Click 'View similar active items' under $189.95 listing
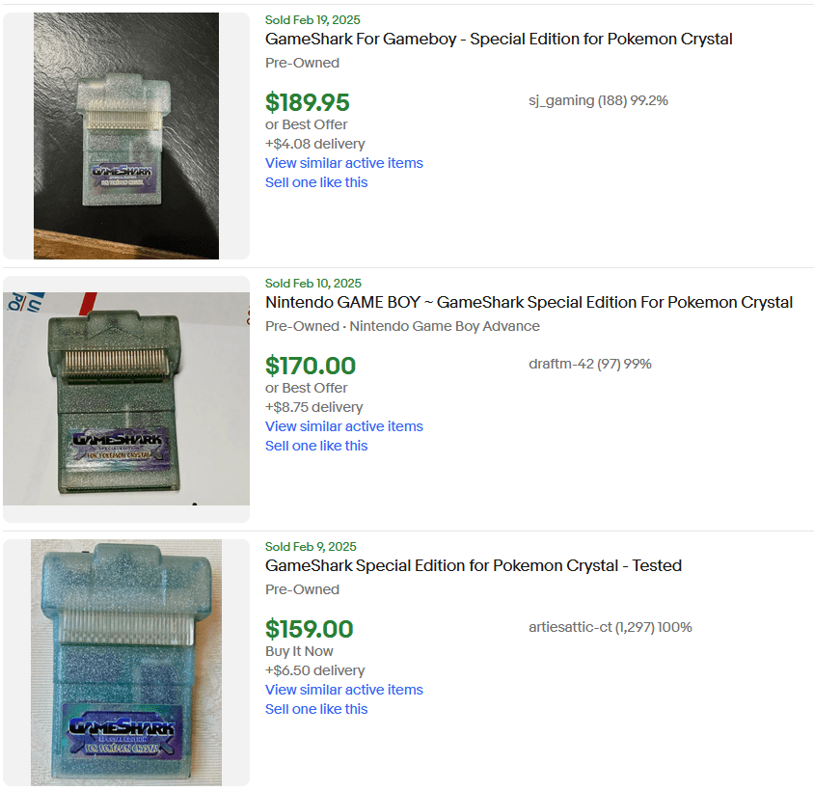814x791 pixels. point(343,163)
